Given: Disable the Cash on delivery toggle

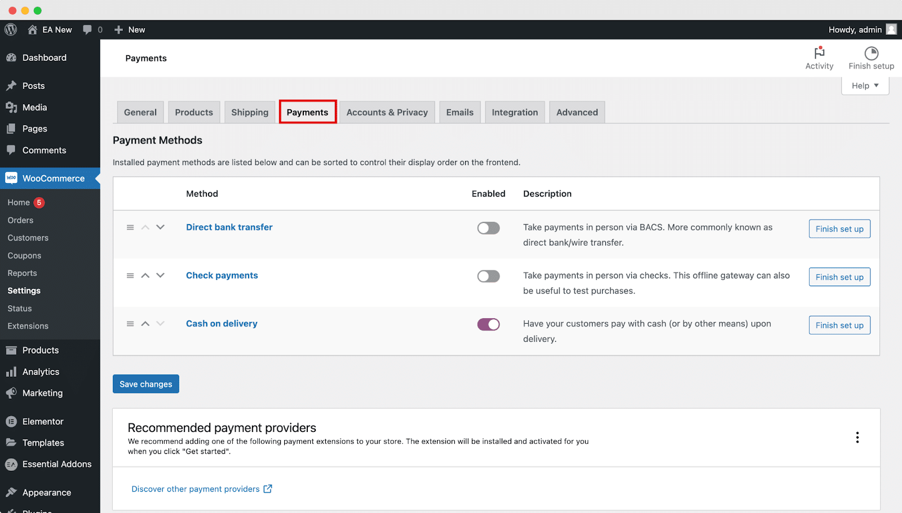Looking at the screenshot, I should [x=488, y=324].
